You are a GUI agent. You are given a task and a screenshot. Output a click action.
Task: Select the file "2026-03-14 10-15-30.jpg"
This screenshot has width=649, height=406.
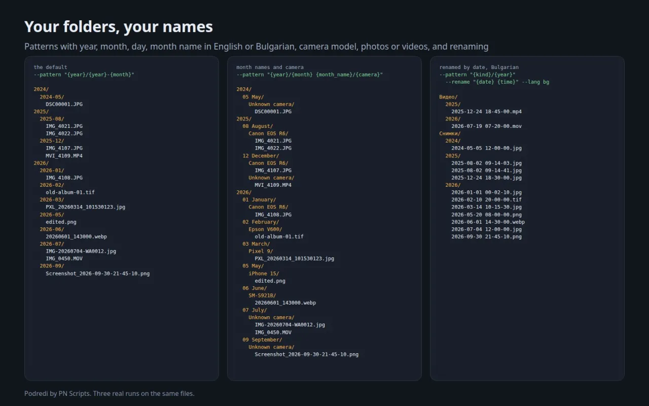point(486,207)
